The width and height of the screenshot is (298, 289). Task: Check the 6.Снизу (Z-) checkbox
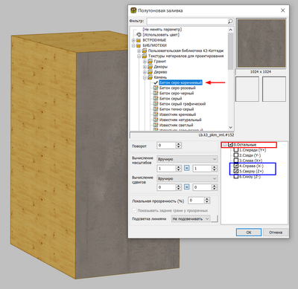tap(236, 177)
